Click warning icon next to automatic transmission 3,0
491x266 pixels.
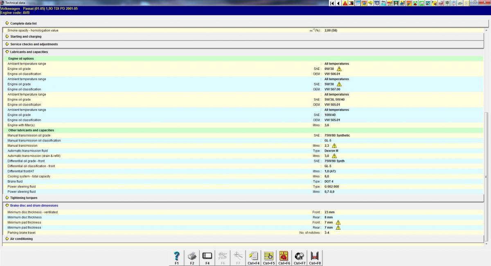(x=334, y=156)
